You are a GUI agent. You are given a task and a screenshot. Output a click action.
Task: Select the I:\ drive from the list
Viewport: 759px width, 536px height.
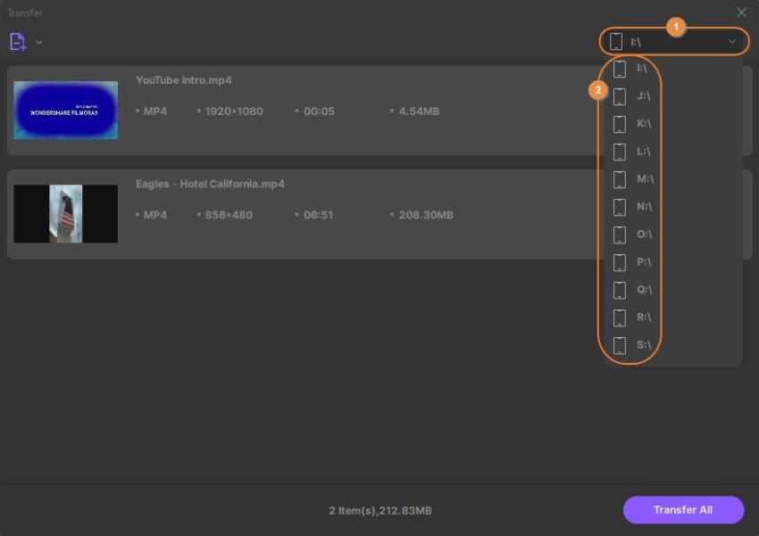pos(642,69)
